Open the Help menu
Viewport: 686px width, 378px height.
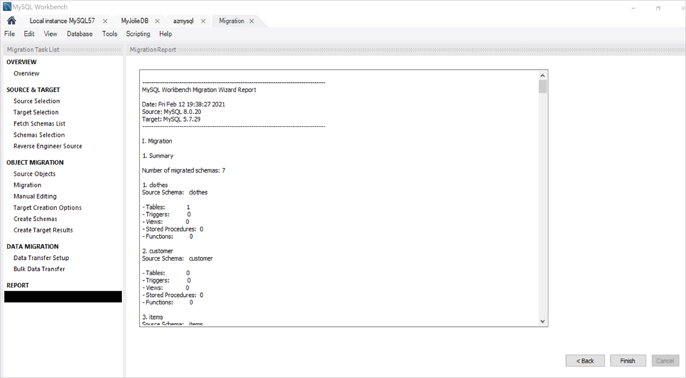(166, 34)
